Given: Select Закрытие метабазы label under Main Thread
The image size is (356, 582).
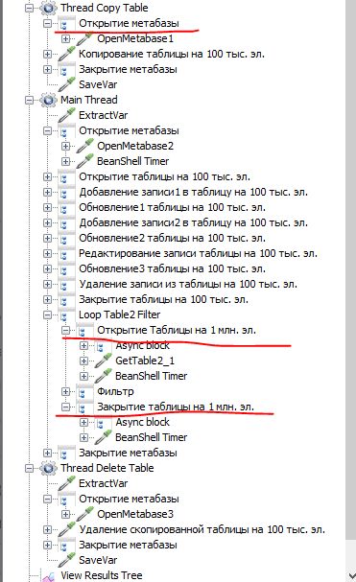Looking at the screenshot, I should pos(128,453).
